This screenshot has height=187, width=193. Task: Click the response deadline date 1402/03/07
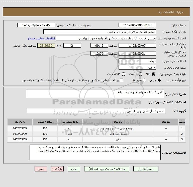pyautogui.click(x=137, y=45)
